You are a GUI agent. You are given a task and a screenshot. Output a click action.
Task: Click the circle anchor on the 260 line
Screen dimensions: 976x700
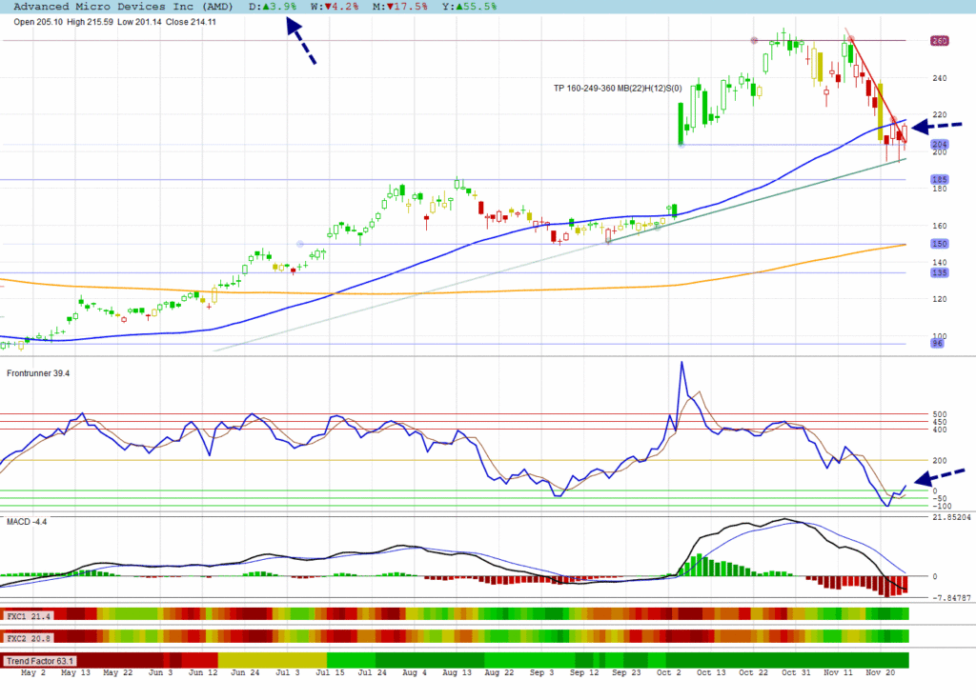(x=755, y=40)
